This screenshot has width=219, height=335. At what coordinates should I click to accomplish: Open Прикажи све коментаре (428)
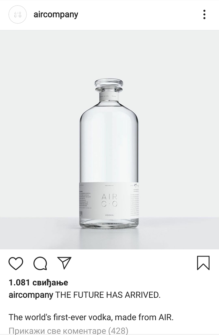pos(69,330)
